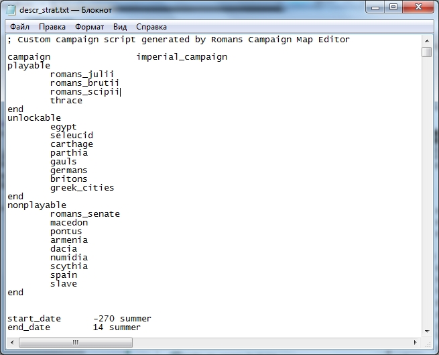Click the Notepad icon in title bar
The width and height of the screenshot is (439, 355).
click(11, 10)
